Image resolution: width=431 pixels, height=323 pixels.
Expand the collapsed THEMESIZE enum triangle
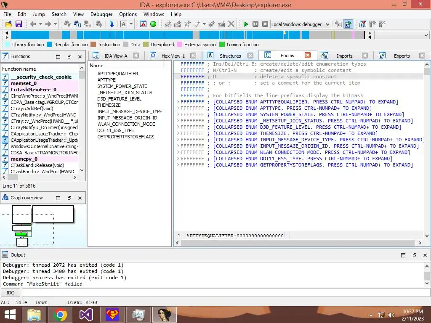click(178, 133)
